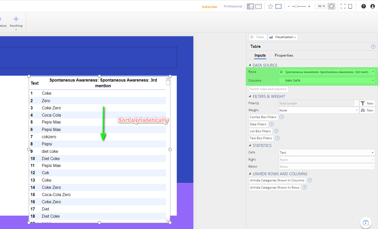This screenshot has height=229, width=378.
Task: Select the 'diet coke' cell in row 9
Action: coord(50,151)
